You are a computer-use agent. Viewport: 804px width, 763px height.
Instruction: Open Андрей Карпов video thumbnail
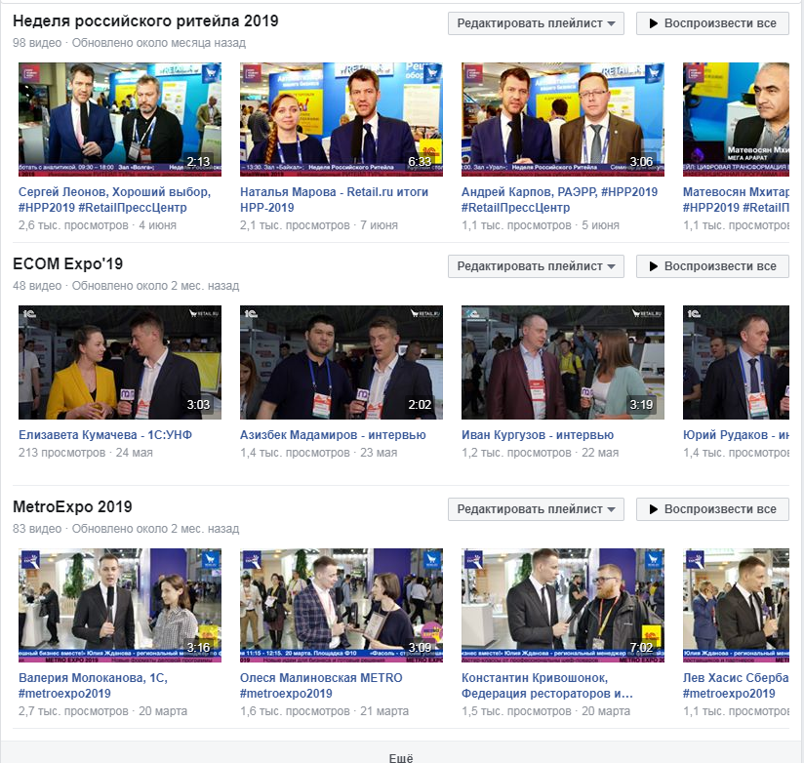(x=563, y=119)
